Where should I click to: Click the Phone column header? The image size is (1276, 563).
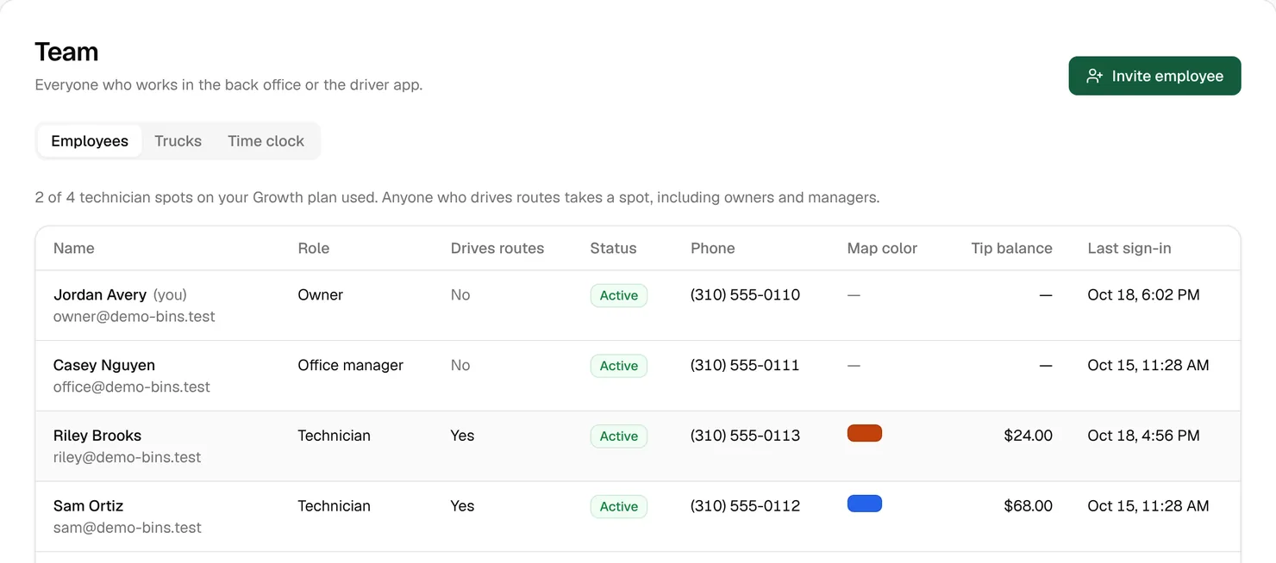(x=713, y=248)
